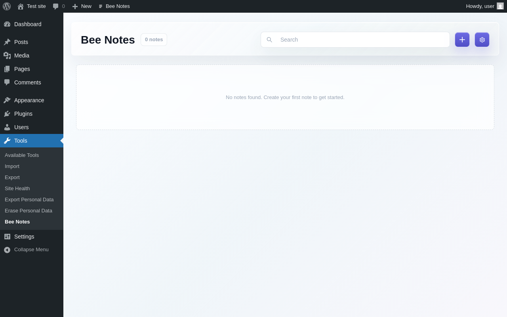507x317 pixels.
Task: Open the Site Health submenu item
Action: pos(17,189)
